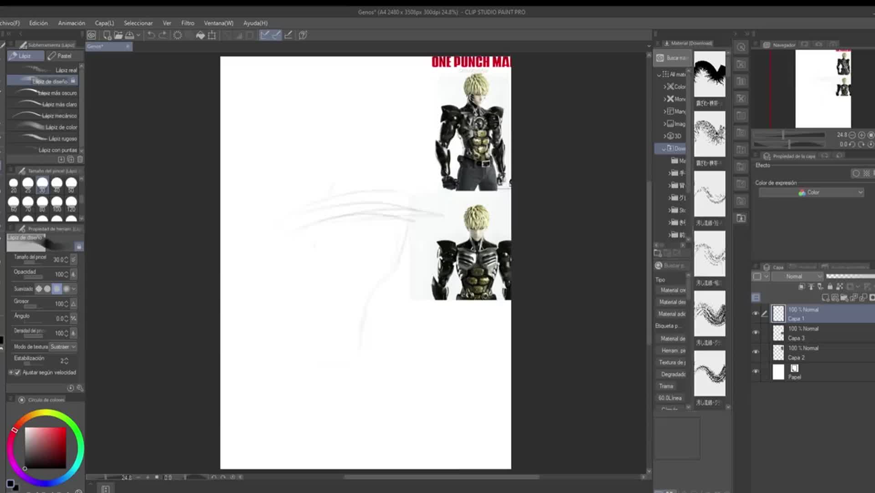Choose the Lápiz real brush
Viewport: 875px width, 493px height.
tap(43, 70)
